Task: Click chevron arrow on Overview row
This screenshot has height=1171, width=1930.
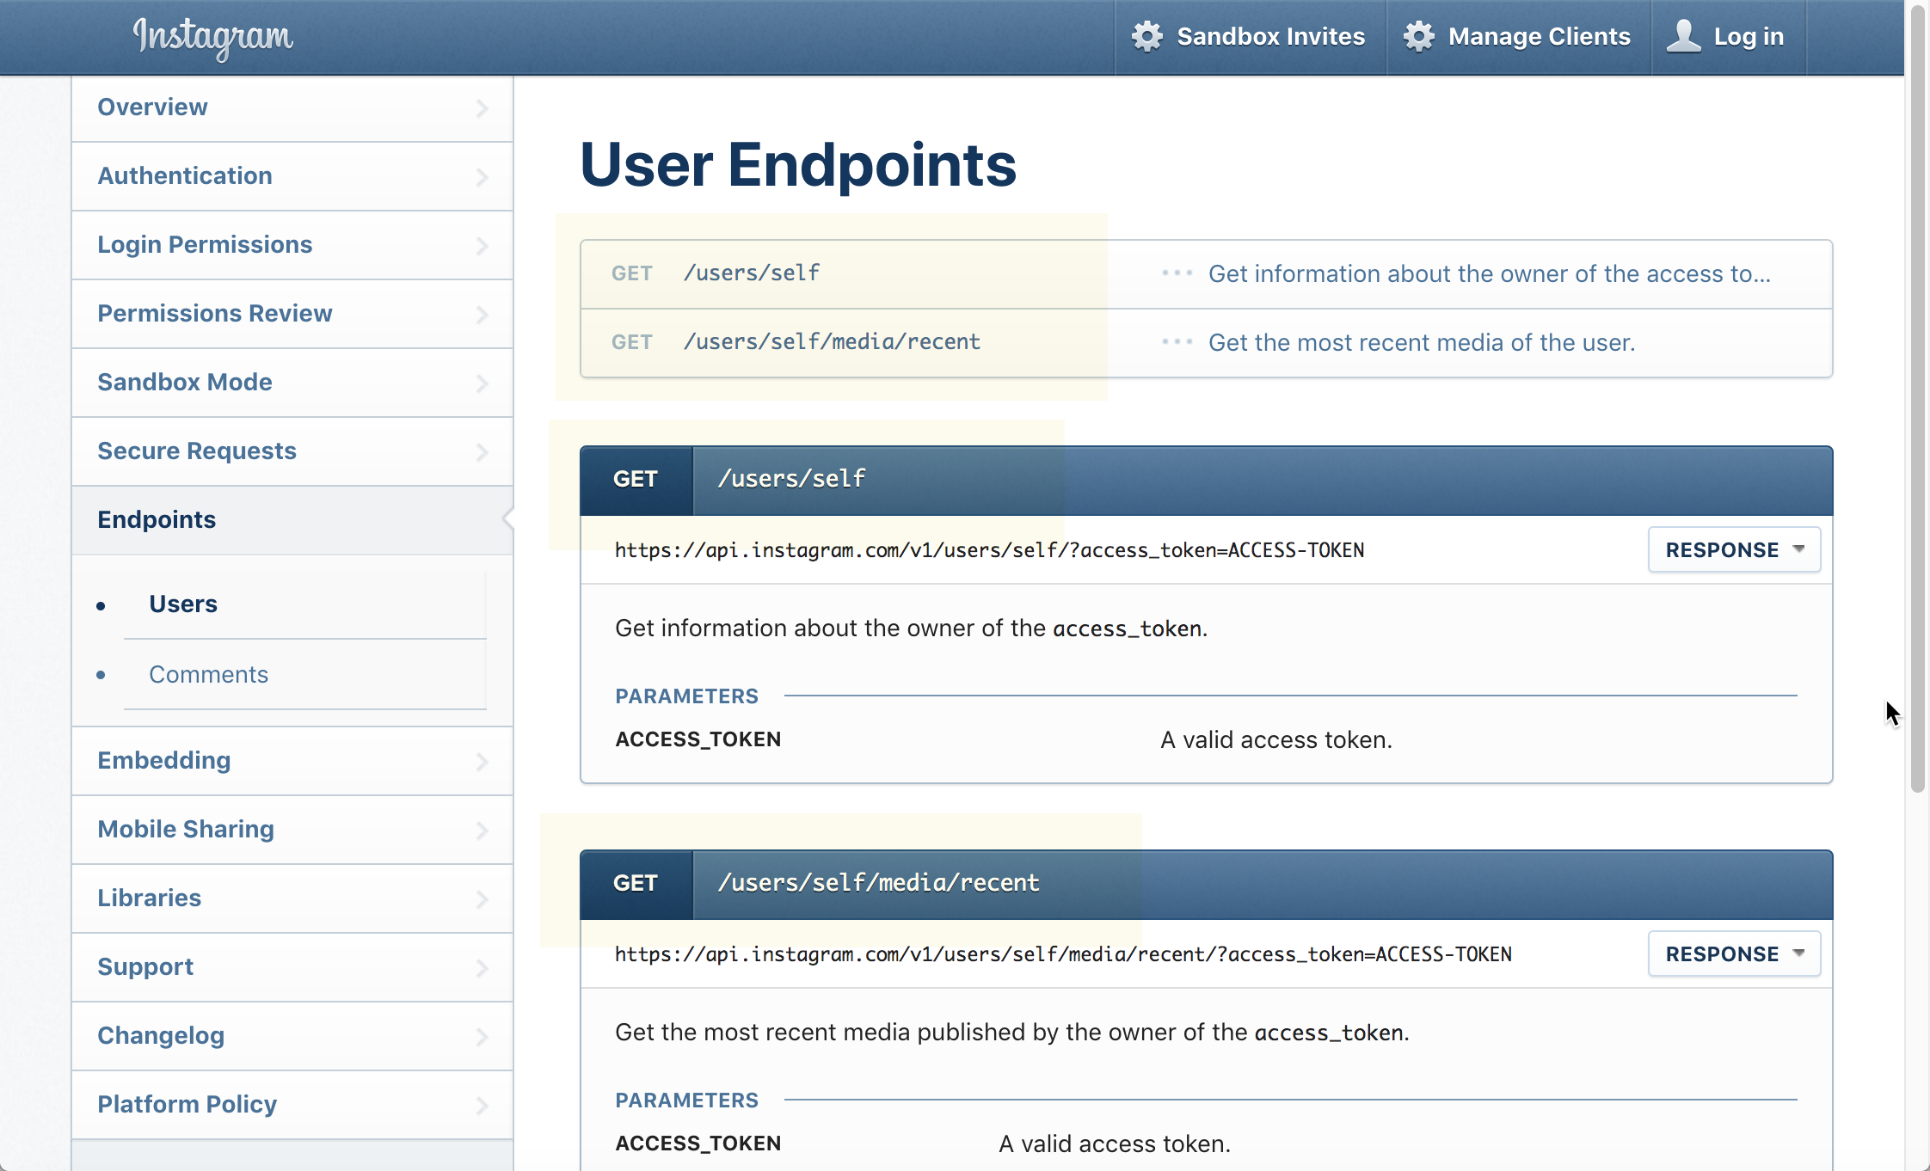Action: 482,108
